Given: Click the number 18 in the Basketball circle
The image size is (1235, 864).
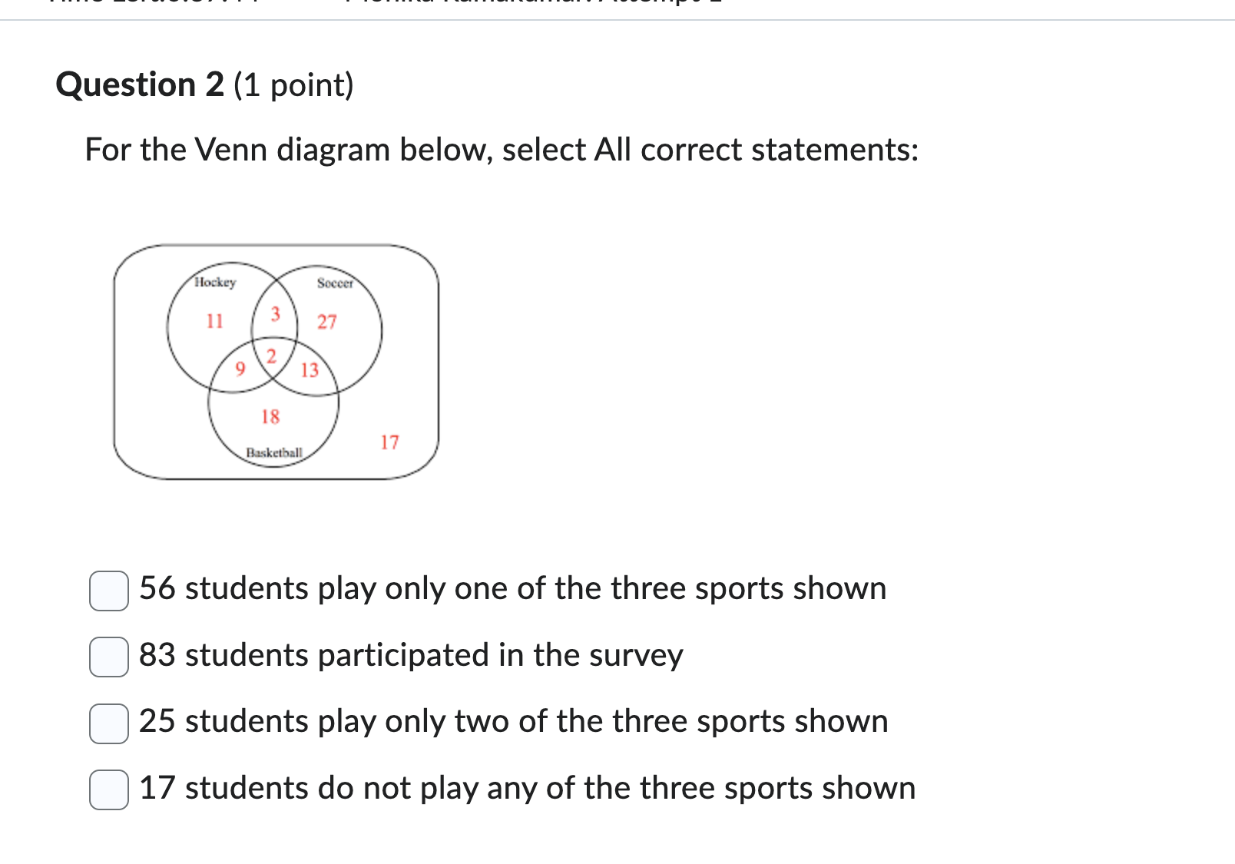Looking at the screenshot, I should (270, 417).
